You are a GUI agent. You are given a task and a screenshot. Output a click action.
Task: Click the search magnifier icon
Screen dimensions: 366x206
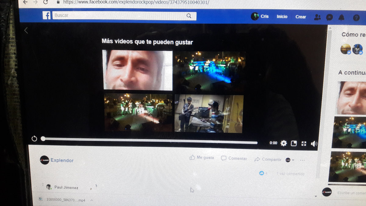(x=189, y=16)
